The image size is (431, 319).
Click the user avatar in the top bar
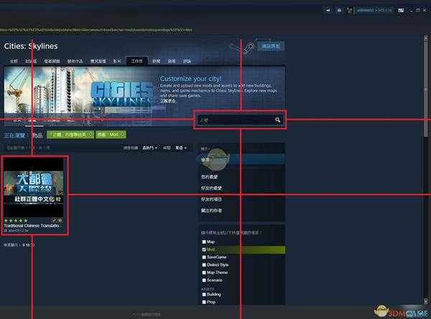click(x=351, y=9)
